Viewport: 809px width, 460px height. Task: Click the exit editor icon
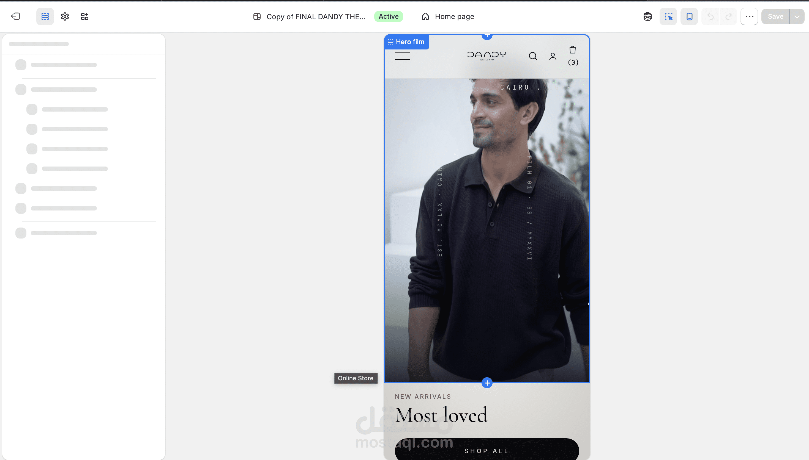[15, 16]
